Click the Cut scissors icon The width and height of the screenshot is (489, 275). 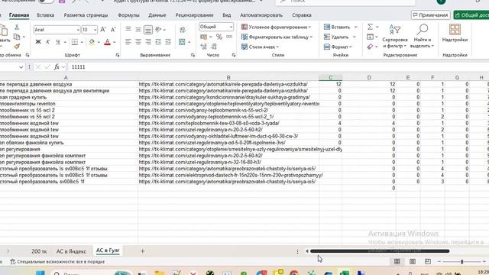tap(17, 27)
